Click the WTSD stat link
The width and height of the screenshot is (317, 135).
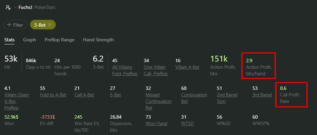[187, 123]
